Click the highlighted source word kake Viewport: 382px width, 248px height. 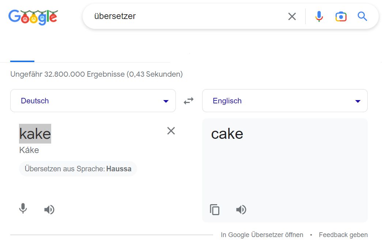[35, 134]
